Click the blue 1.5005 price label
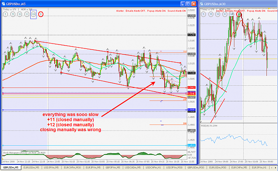Screen dimensions: 278x171 pos(191,110)
